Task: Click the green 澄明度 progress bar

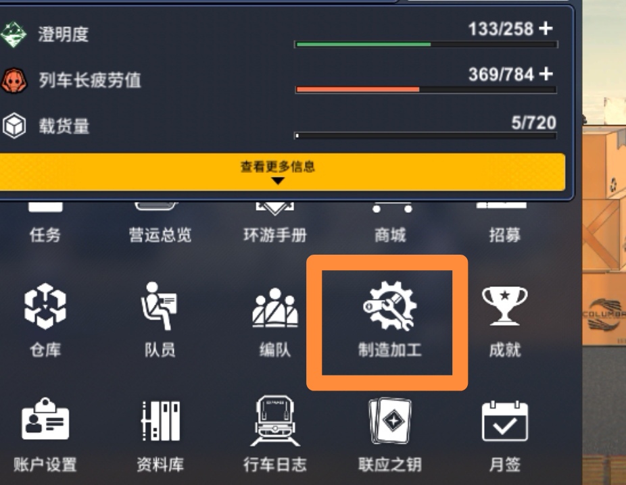Action: click(x=426, y=45)
